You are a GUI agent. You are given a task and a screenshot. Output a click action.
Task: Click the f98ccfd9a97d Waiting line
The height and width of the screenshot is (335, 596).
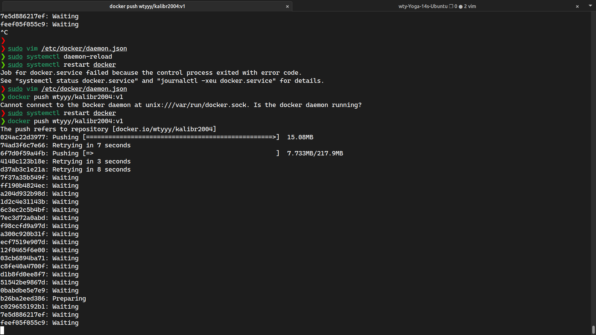click(x=39, y=226)
